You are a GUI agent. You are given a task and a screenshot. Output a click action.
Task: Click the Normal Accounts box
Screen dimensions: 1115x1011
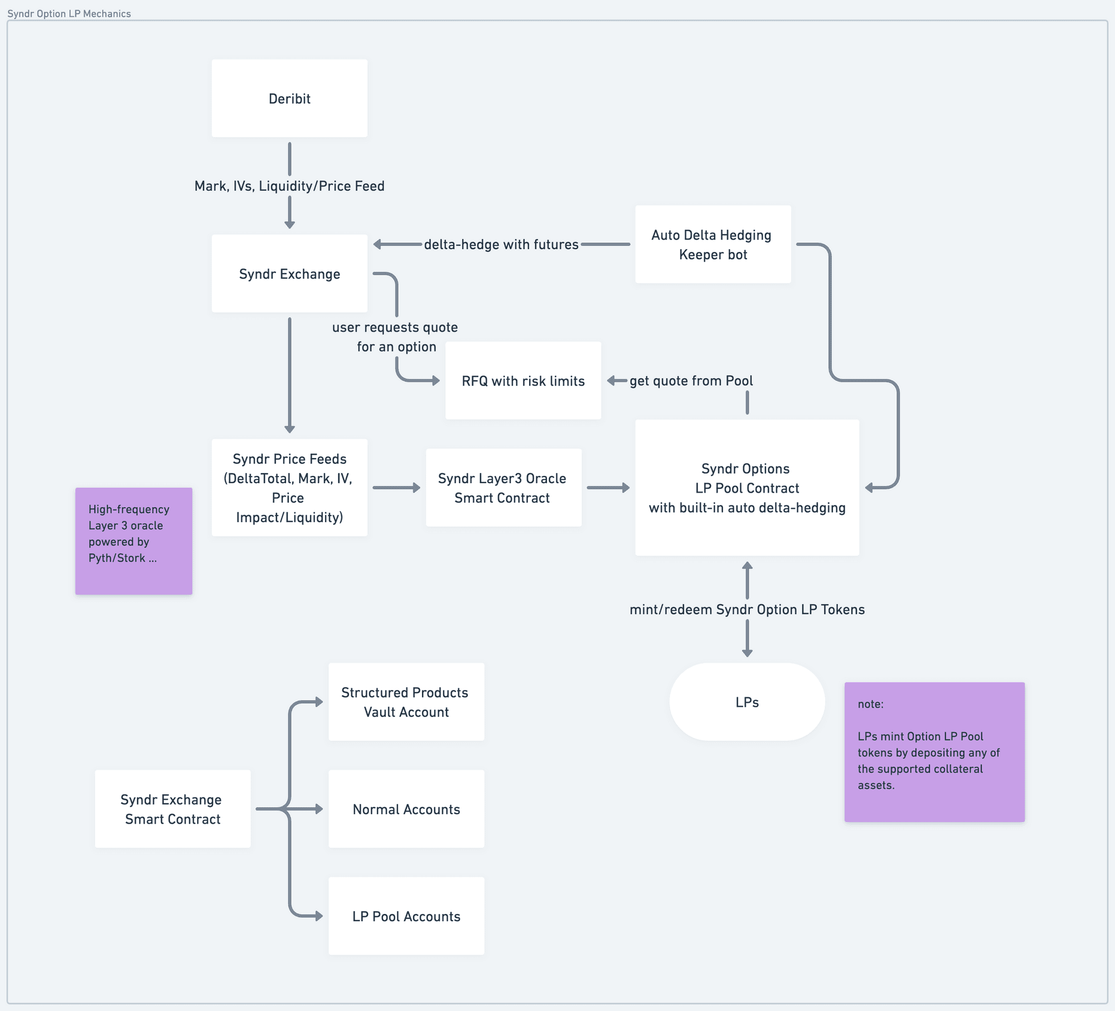coord(406,809)
